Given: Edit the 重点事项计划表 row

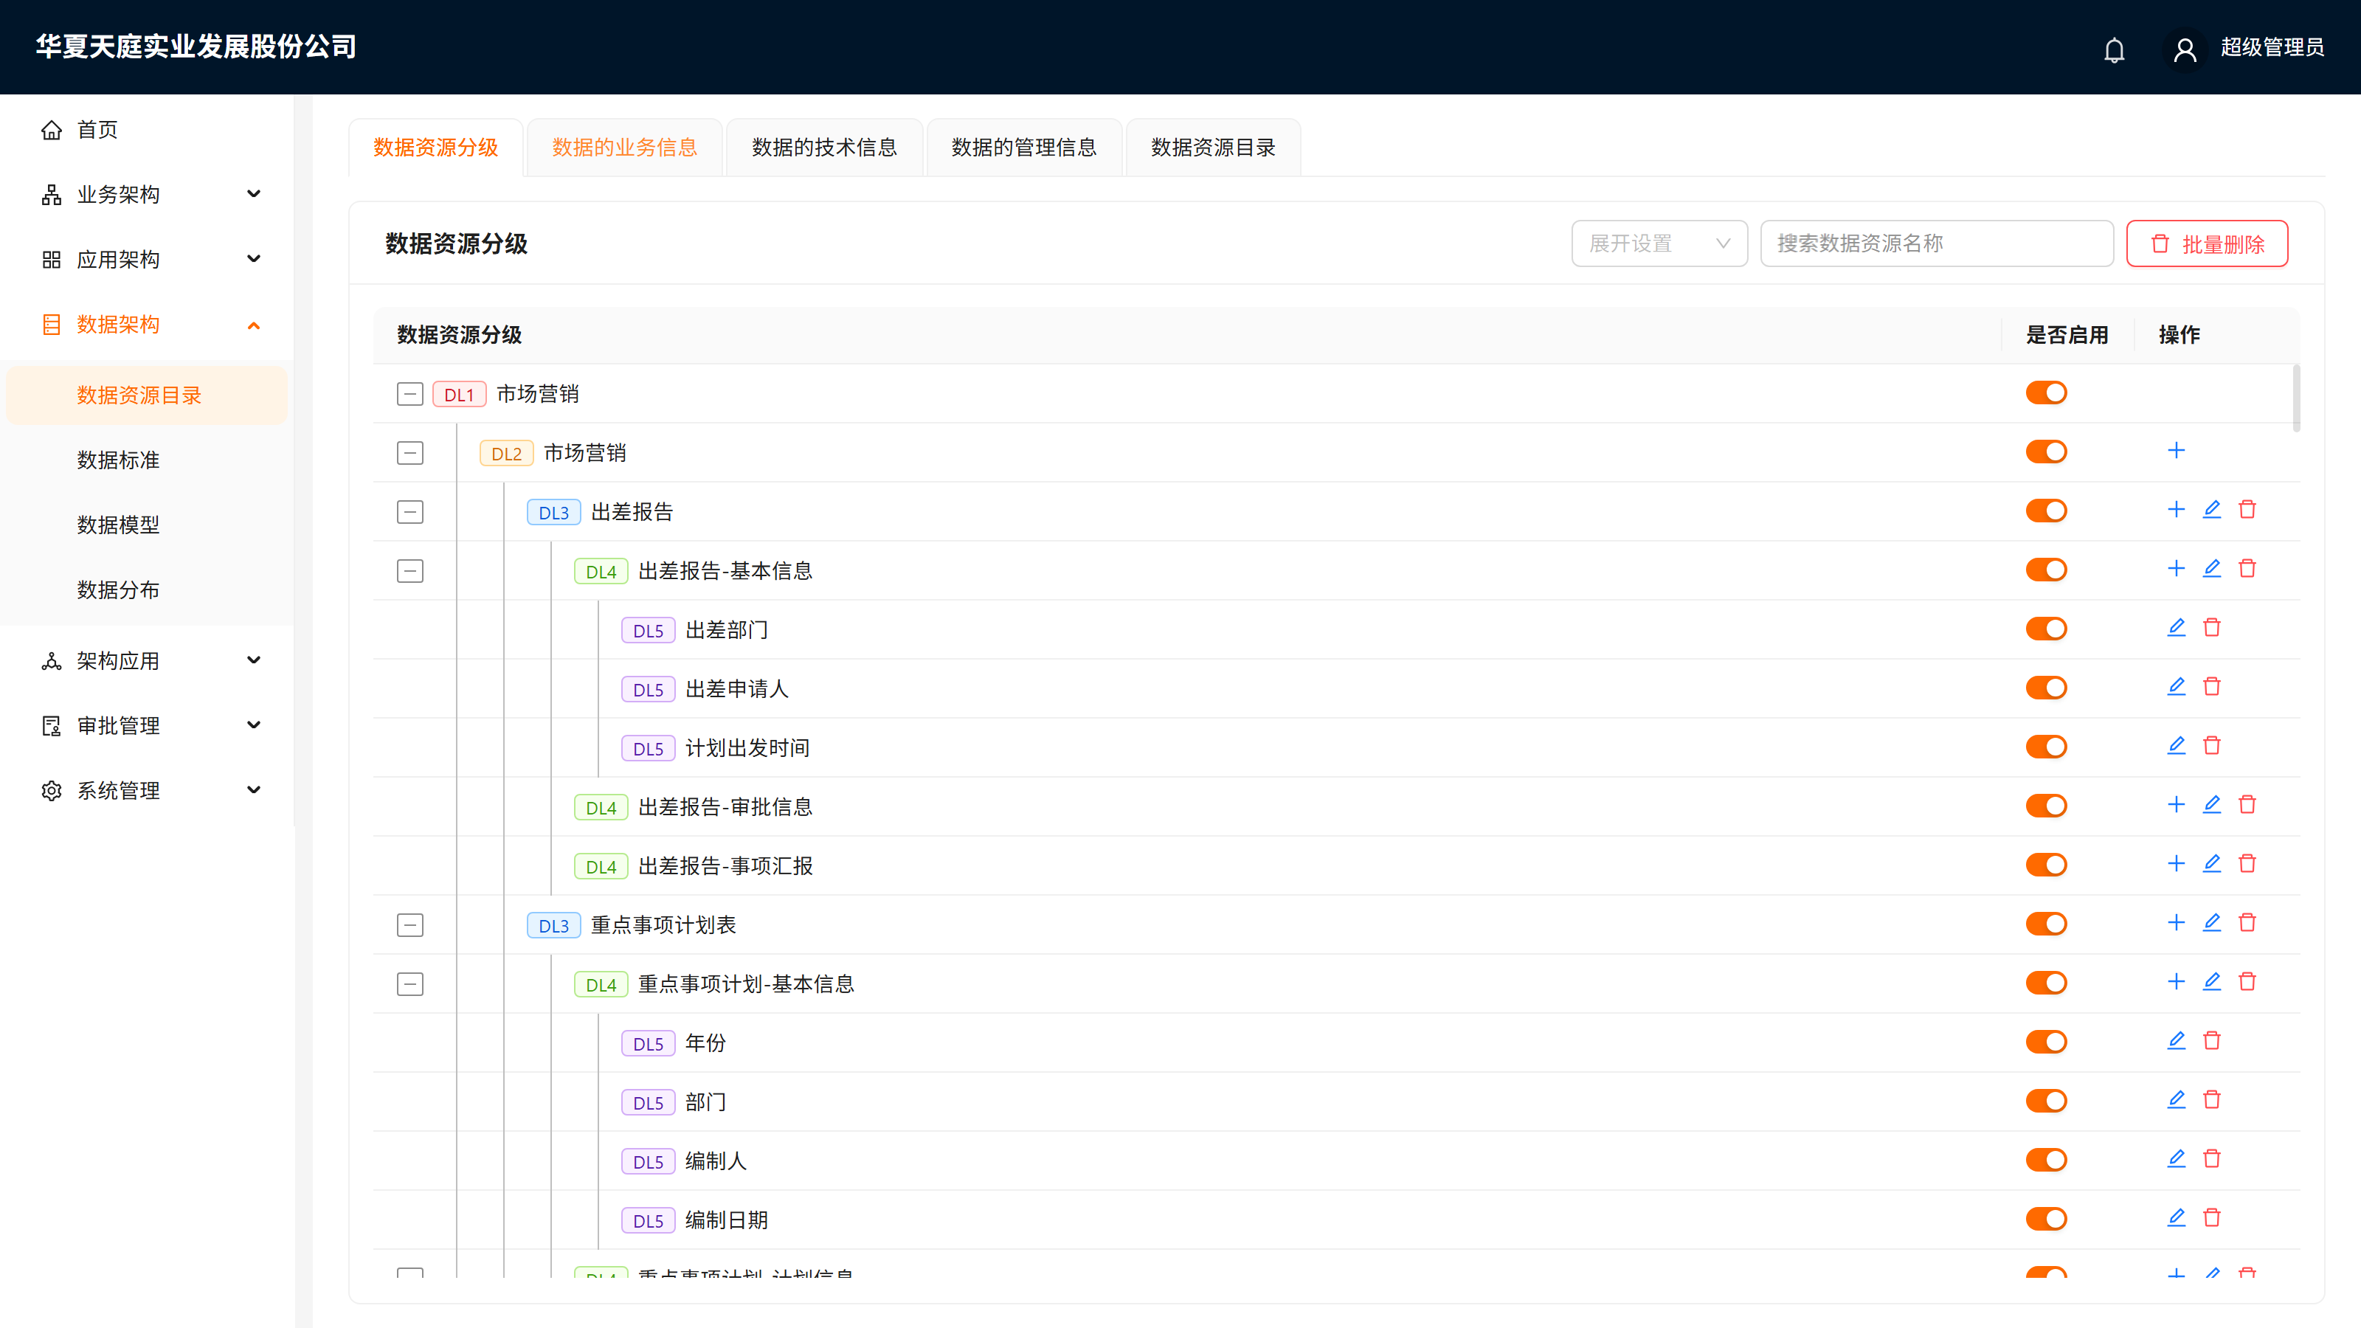Looking at the screenshot, I should click(x=2212, y=923).
